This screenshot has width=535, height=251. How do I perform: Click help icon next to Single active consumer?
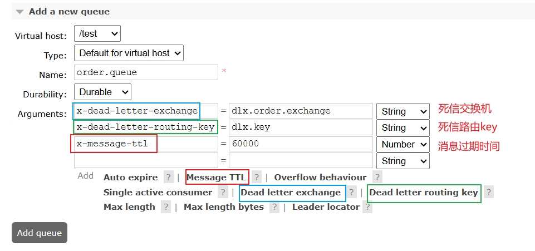tap(222, 193)
